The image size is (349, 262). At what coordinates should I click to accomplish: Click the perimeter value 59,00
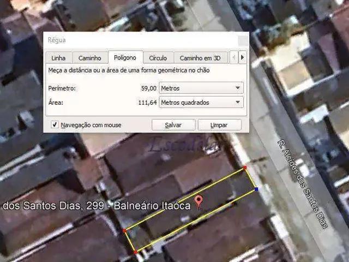coord(149,88)
